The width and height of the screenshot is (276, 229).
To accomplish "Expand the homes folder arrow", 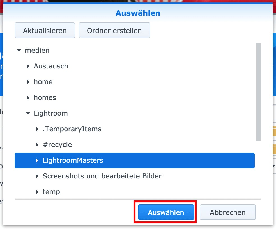I will (28, 98).
